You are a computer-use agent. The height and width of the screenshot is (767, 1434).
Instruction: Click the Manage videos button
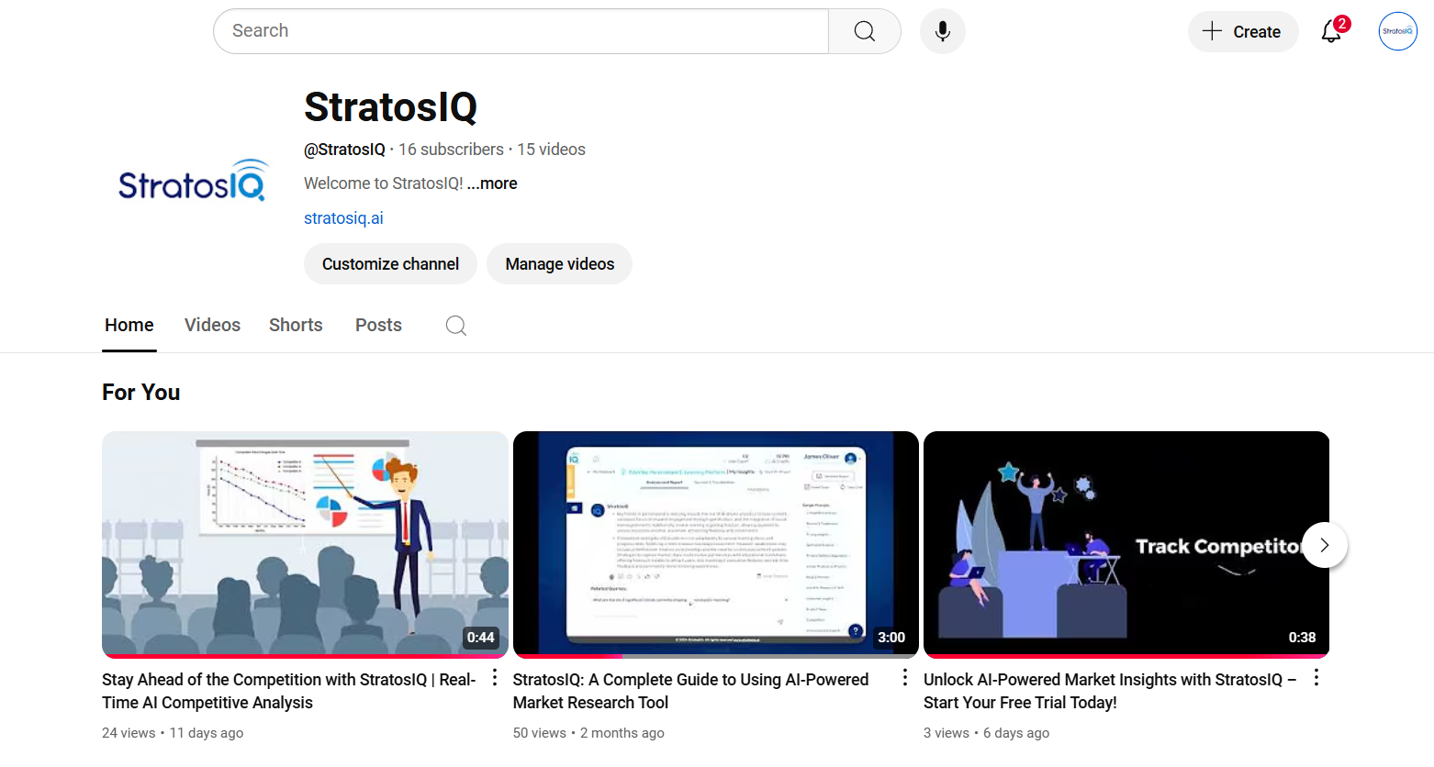point(559,263)
